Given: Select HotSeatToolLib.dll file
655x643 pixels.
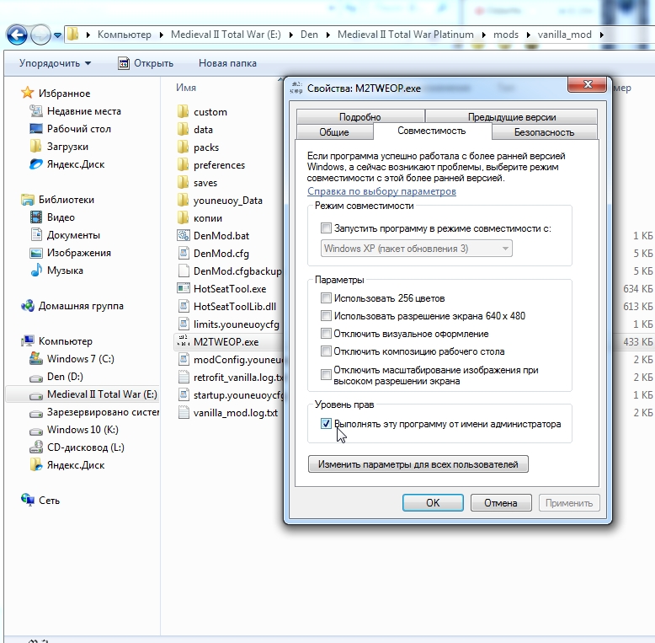Looking at the screenshot, I should coord(226,307).
